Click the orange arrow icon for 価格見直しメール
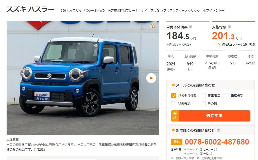 point(219,45)
